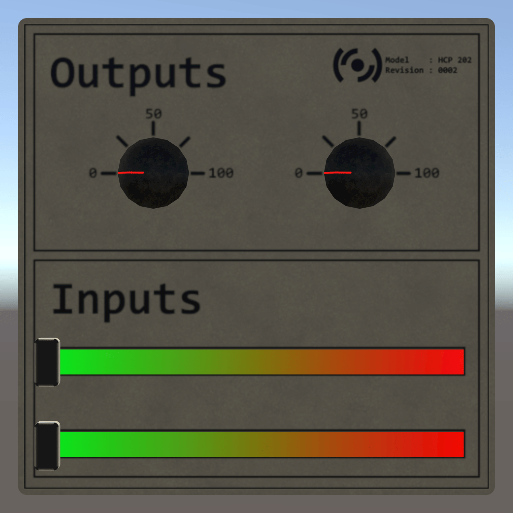This screenshot has height=513, width=513.
Task: Click the bottom input slider handle
Action: click(48, 445)
